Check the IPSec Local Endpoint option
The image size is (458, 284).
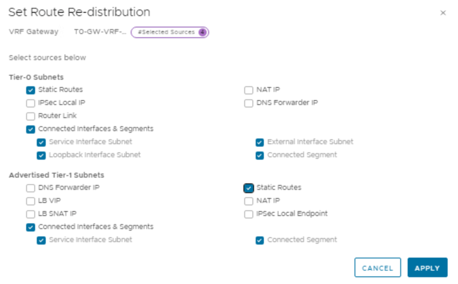[x=249, y=214]
